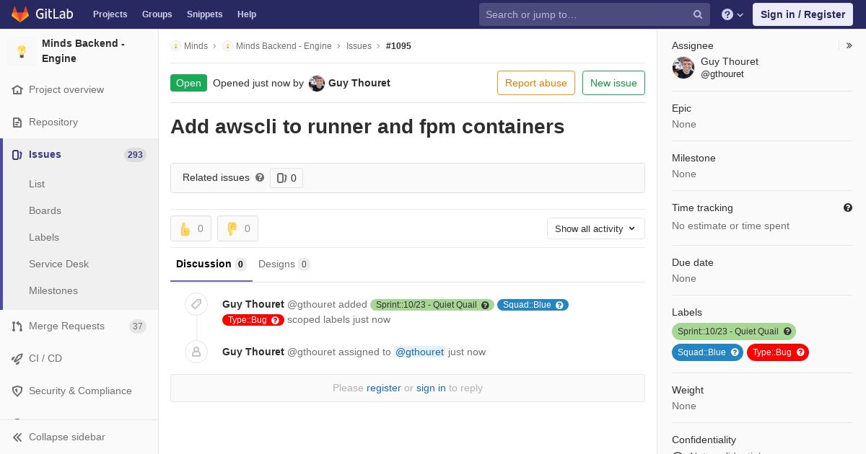Viewport: 866px width, 454px height.
Task: Click the Open status badge
Action: point(188,83)
